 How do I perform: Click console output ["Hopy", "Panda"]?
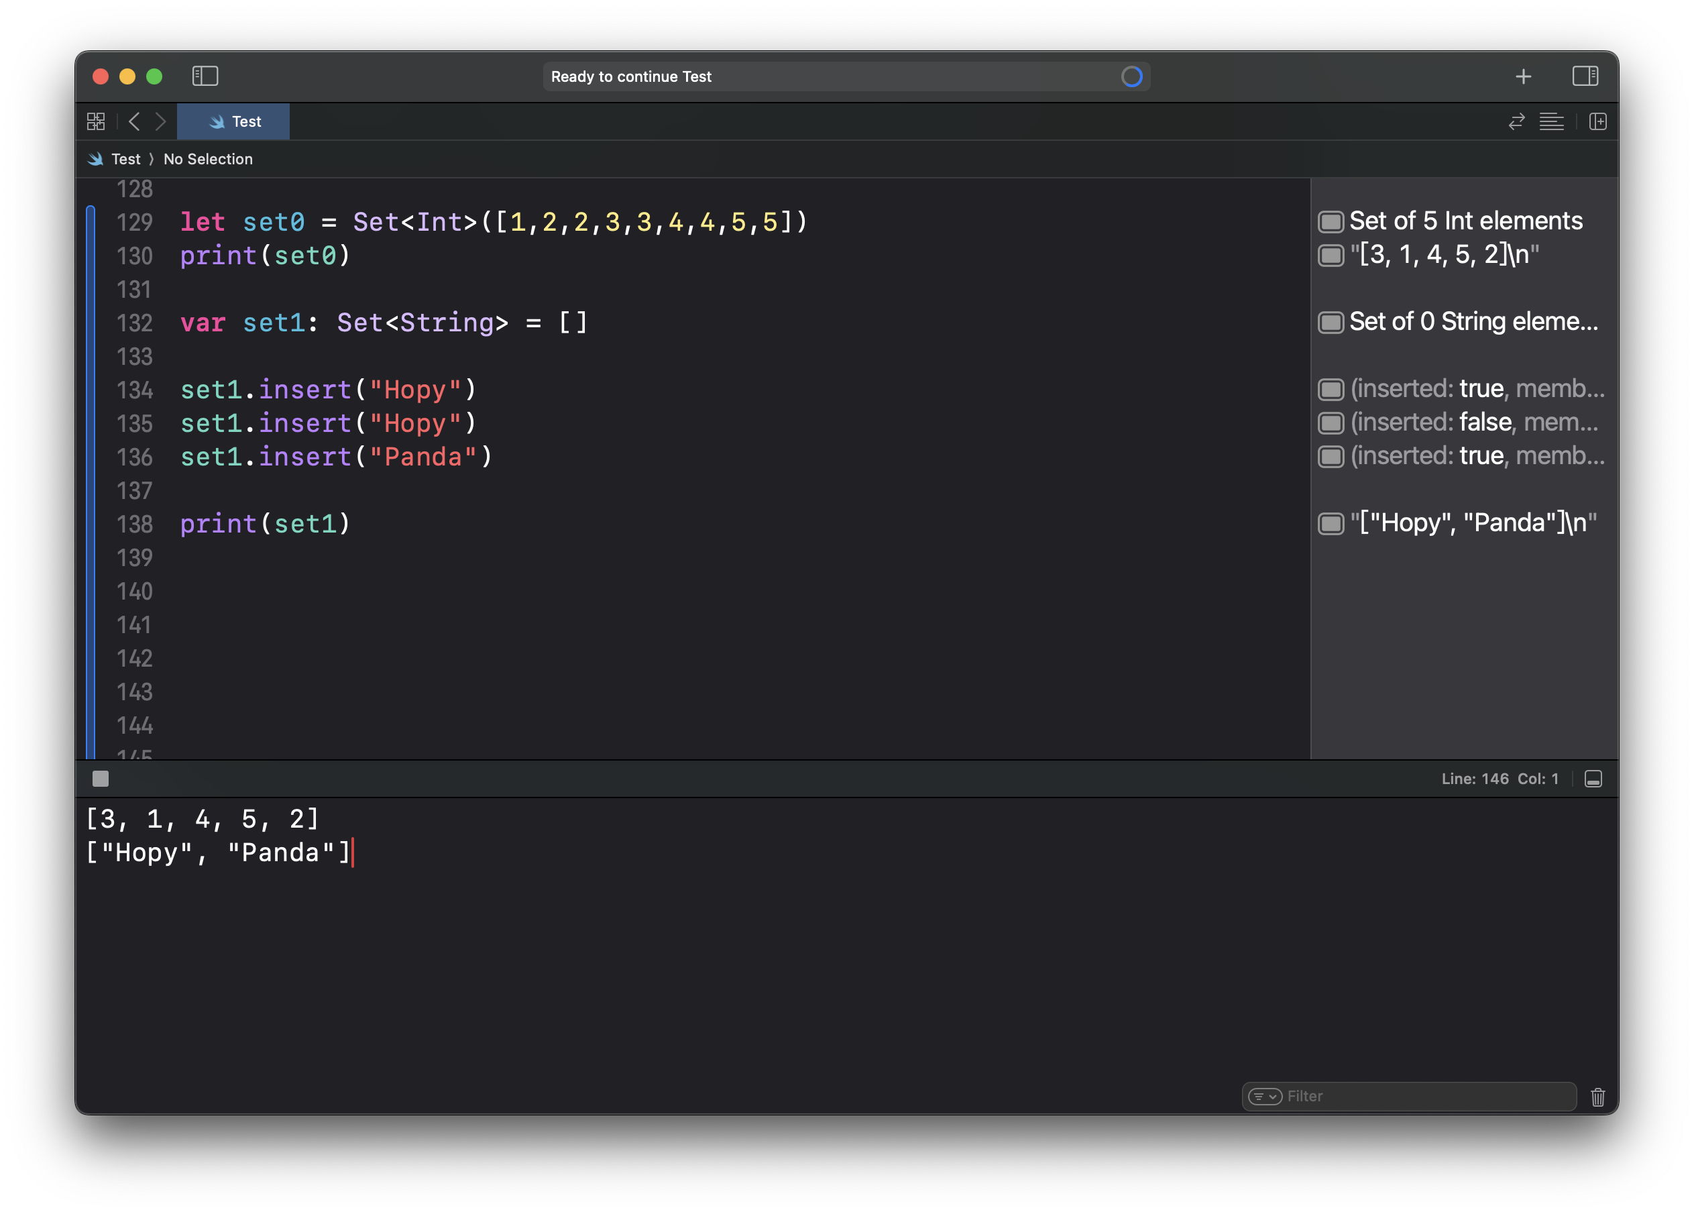pyautogui.click(x=218, y=852)
